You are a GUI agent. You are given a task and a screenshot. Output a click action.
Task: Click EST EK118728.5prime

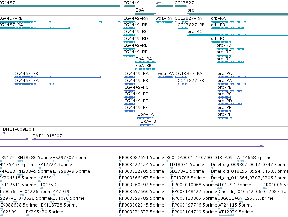(42, 209)
